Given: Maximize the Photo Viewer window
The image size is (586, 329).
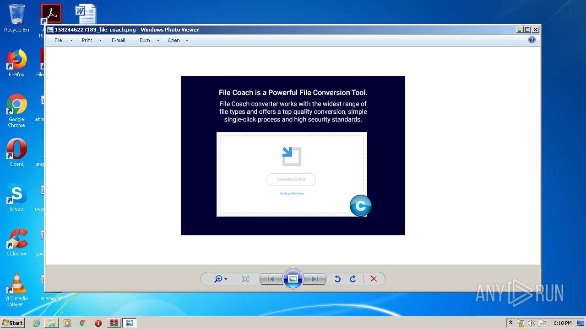Looking at the screenshot, I should 527,29.
